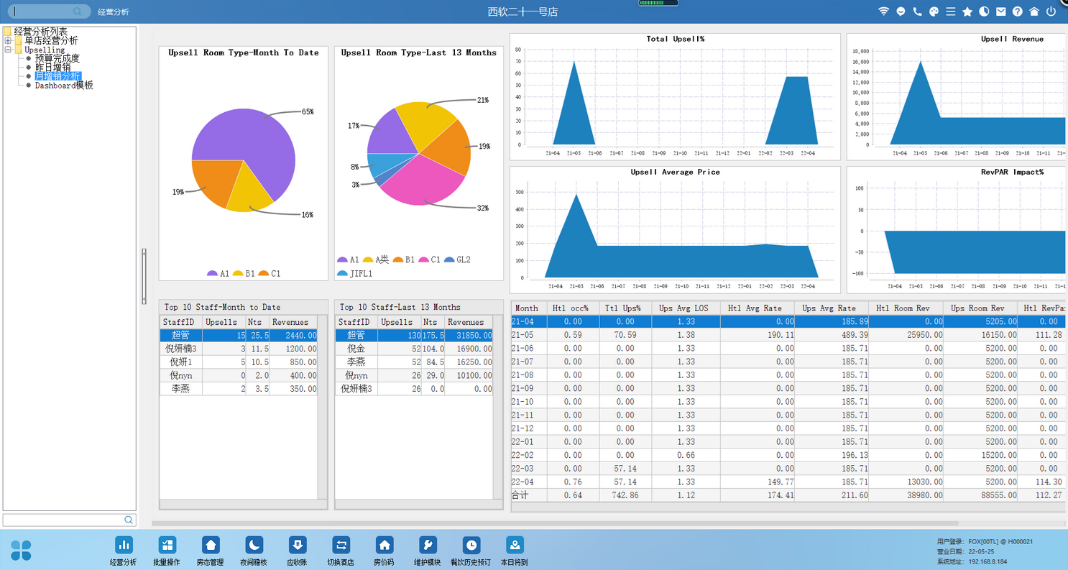Screen dimensions: 1068x570
Task: Click the search icon below the tree panel
Action: coord(129,520)
